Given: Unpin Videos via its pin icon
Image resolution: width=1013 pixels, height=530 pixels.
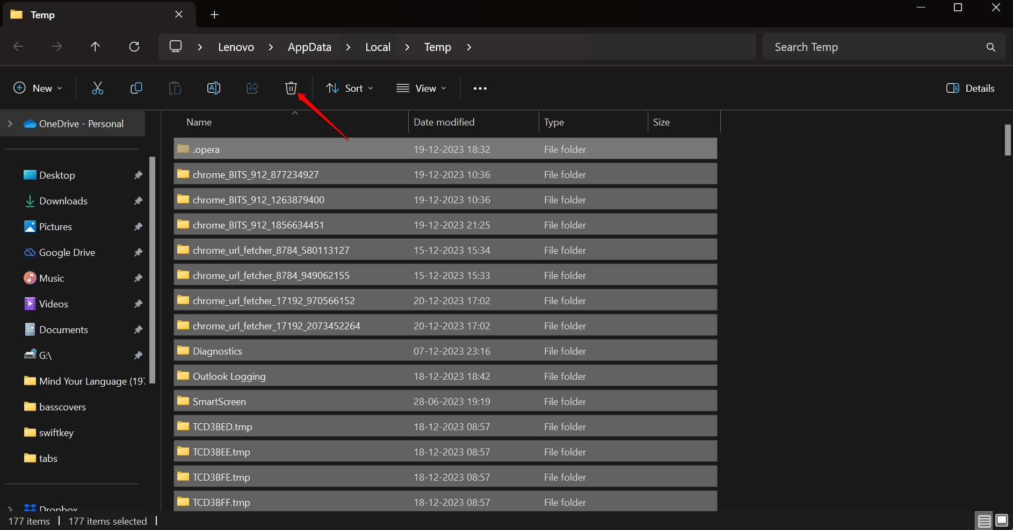Looking at the screenshot, I should click(138, 304).
